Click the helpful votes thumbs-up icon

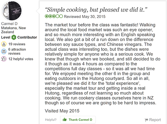tap(4, 59)
